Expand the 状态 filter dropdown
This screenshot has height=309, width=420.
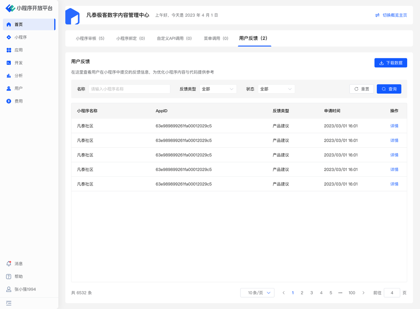(x=276, y=89)
